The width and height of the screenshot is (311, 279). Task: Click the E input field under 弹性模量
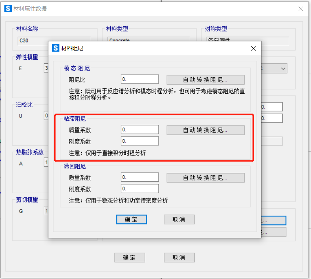[47, 68]
